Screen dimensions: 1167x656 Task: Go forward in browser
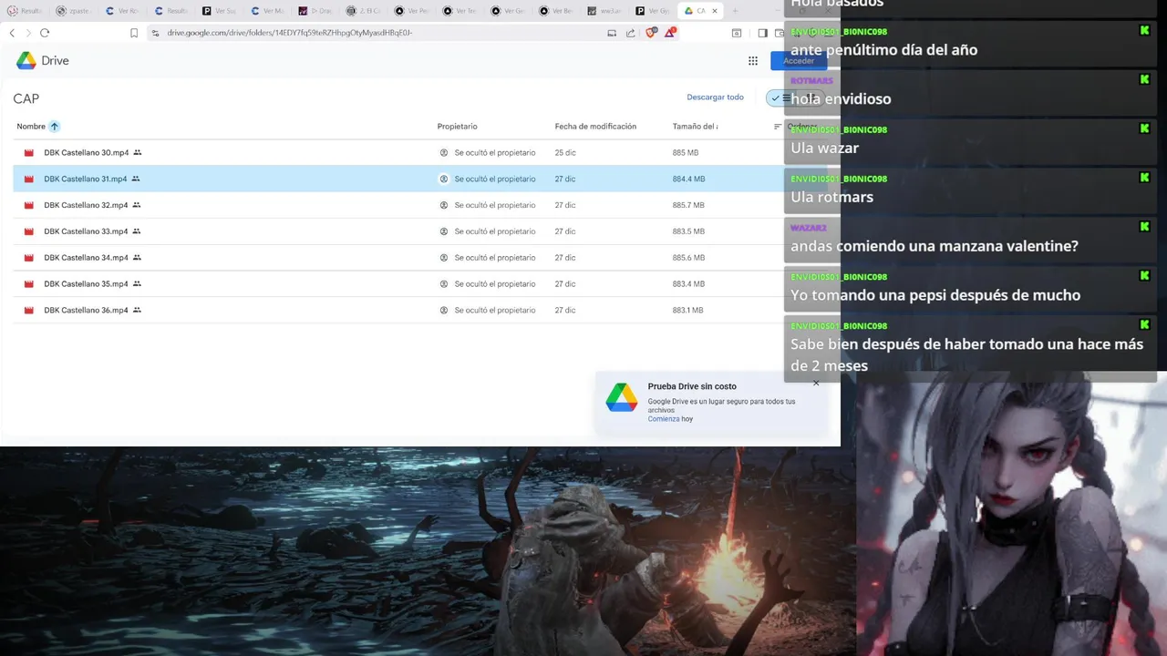coord(27,33)
